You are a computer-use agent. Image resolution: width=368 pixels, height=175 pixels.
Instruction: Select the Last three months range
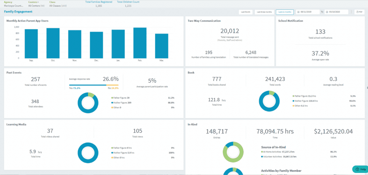264,12
